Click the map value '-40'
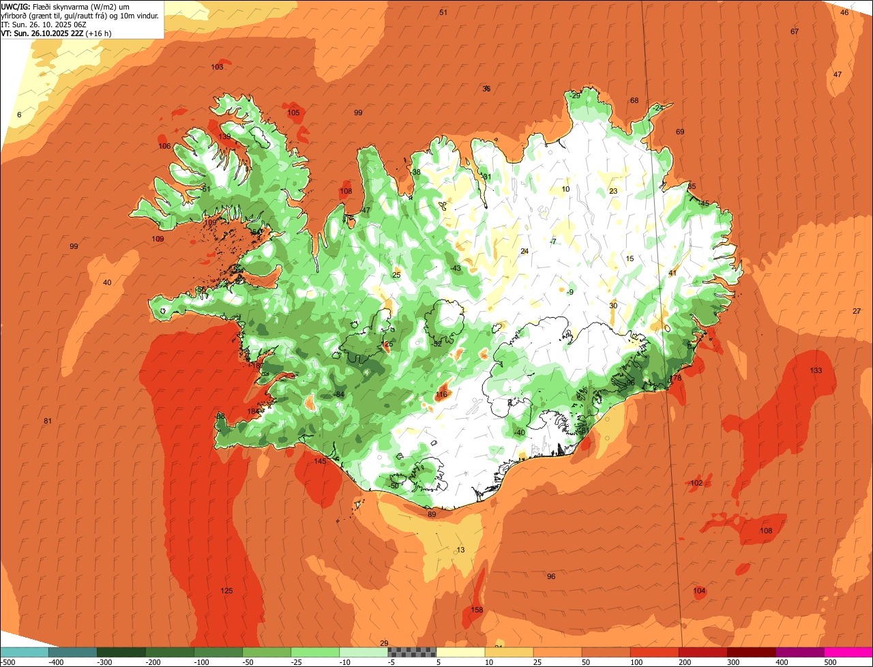This screenshot has height=667, width=873. tap(519, 432)
